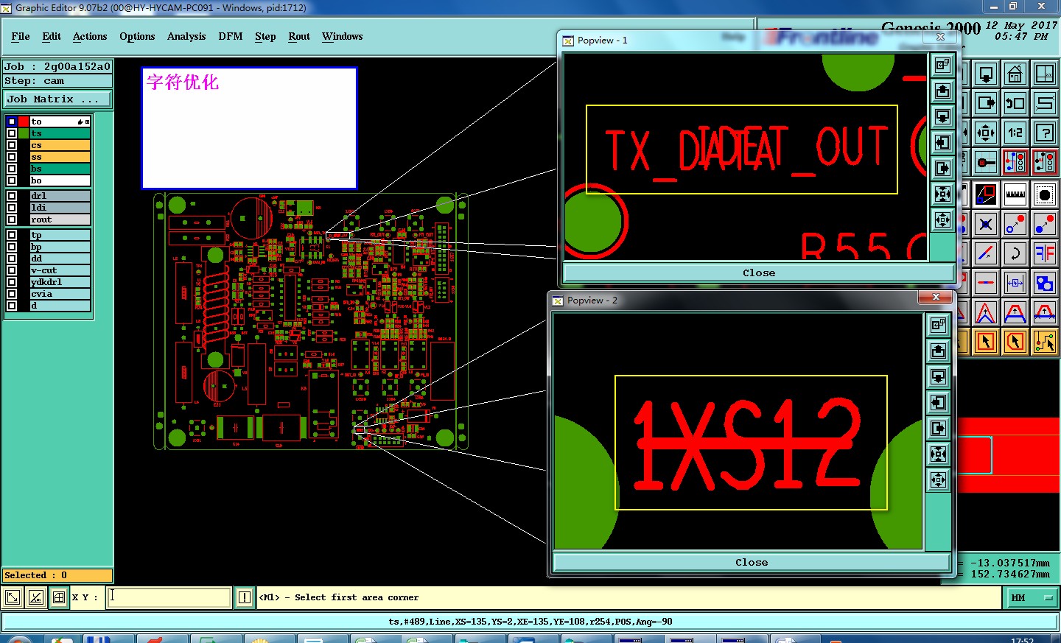Viewport: 1061px width, 643px height.
Task: Click the rightmost orange select-net arrow icon
Action: (1045, 341)
